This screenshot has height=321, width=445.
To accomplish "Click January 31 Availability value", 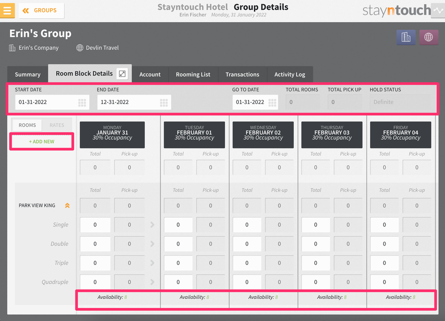I will [125, 297].
